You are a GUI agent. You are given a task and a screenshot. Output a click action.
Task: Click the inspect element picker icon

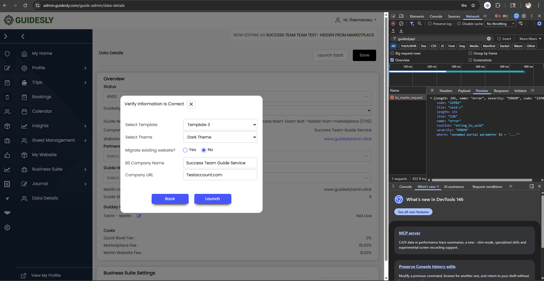tap(393, 16)
